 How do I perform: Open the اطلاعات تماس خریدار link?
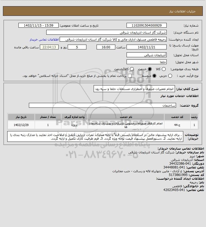44,39
